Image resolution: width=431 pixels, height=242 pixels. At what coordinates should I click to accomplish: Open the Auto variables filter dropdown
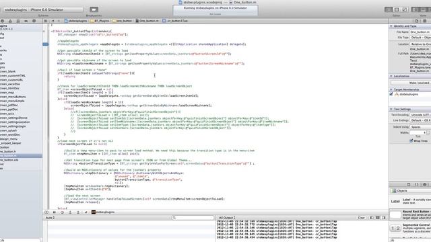pyautogui.click(x=51, y=218)
